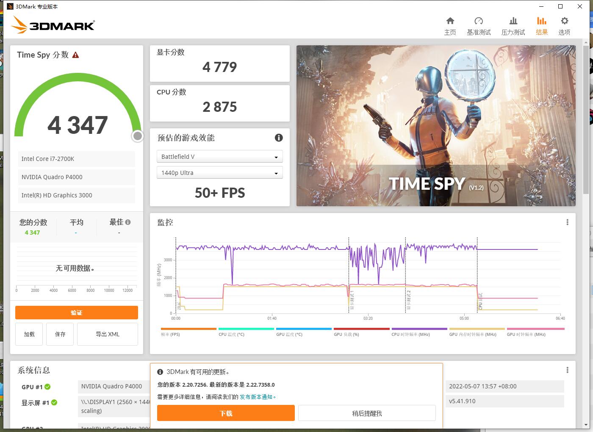The width and height of the screenshot is (593, 432).
Task: Open the Stress Test tab icon
Action: tap(513, 21)
